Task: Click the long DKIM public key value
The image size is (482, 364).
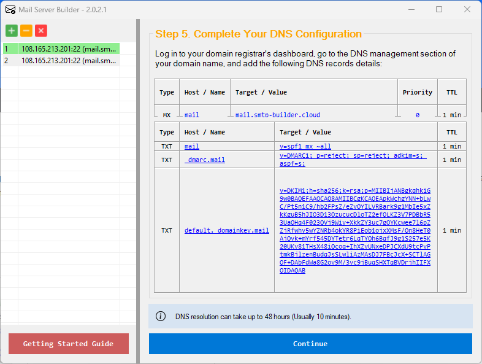Action: pyautogui.click(x=354, y=230)
